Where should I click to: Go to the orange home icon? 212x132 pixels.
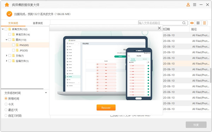pyautogui.click(x=7, y=5)
